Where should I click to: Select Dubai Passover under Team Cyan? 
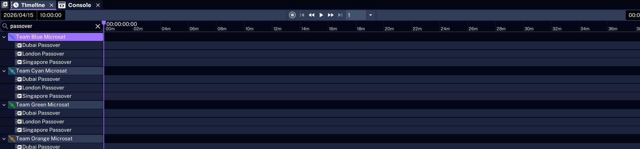point(59,79)
